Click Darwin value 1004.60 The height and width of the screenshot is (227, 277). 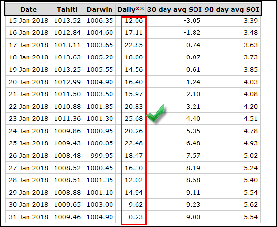click(x=100, y=33)
